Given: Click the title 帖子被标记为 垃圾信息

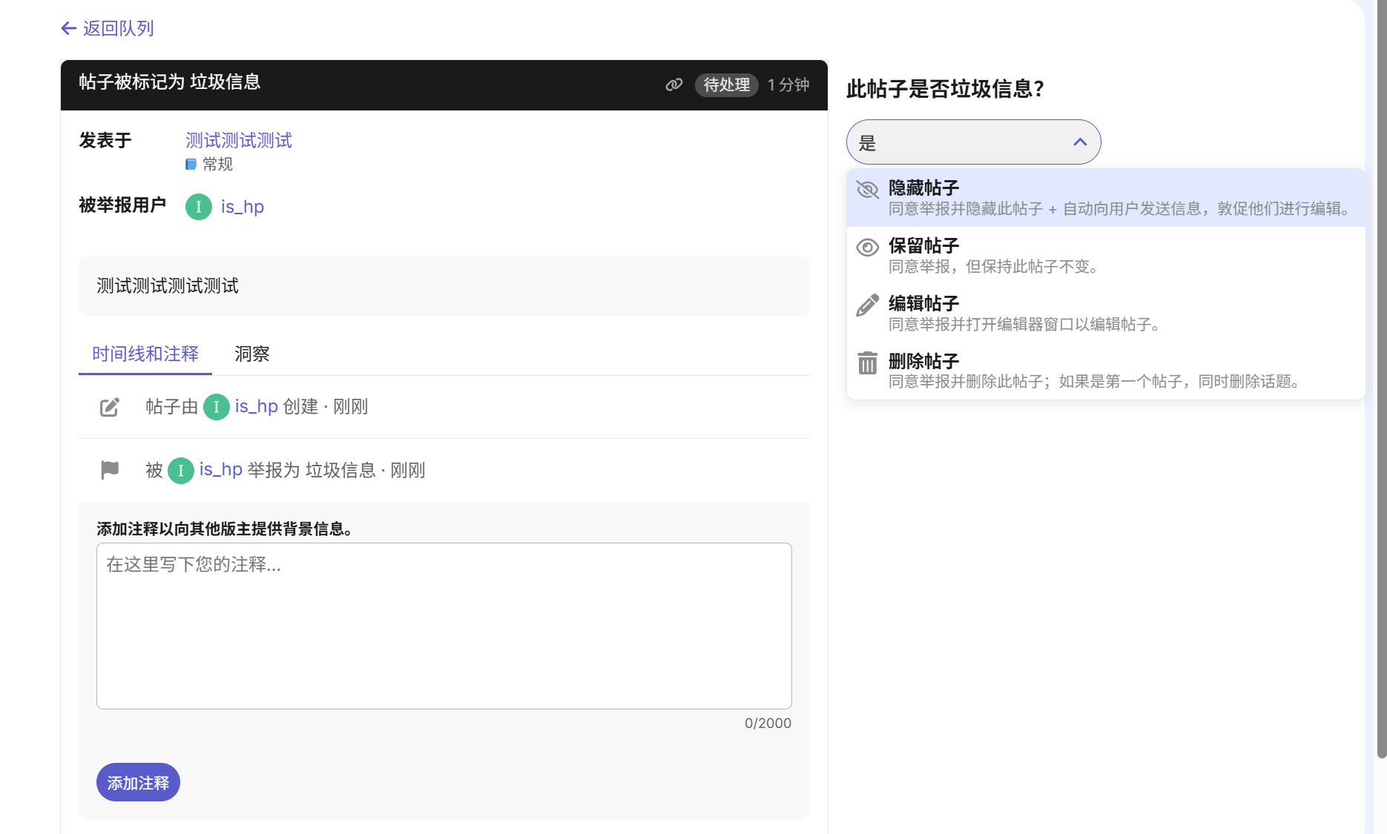Looking at the screenshot, I should pos(170,82).
